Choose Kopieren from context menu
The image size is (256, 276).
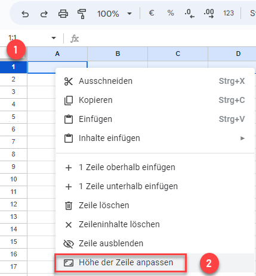pyautogui.click(x=155, y=101)
